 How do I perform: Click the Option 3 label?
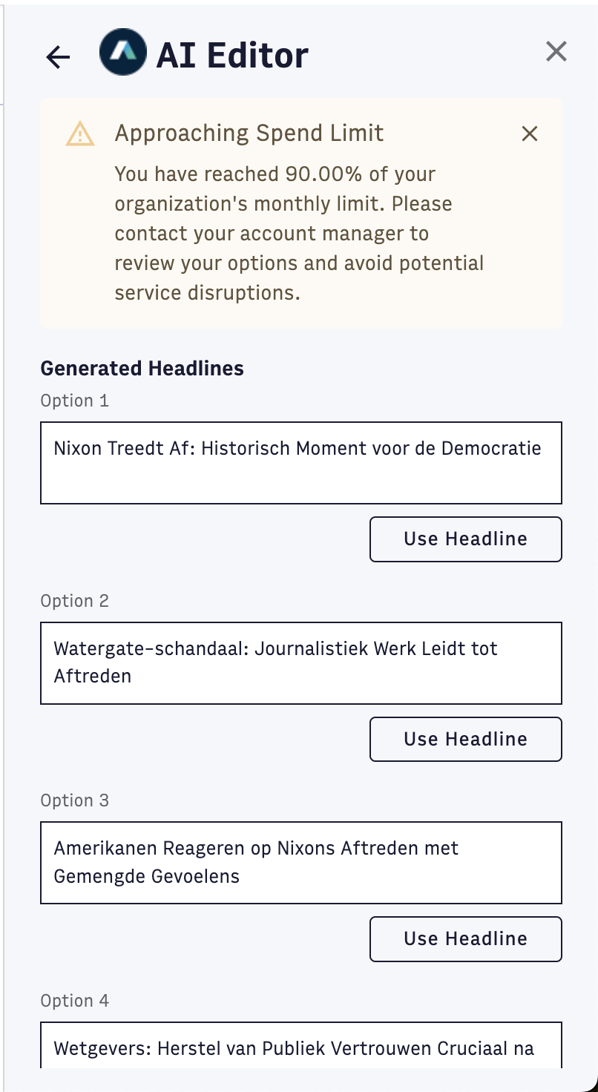(x=74, y=800)
